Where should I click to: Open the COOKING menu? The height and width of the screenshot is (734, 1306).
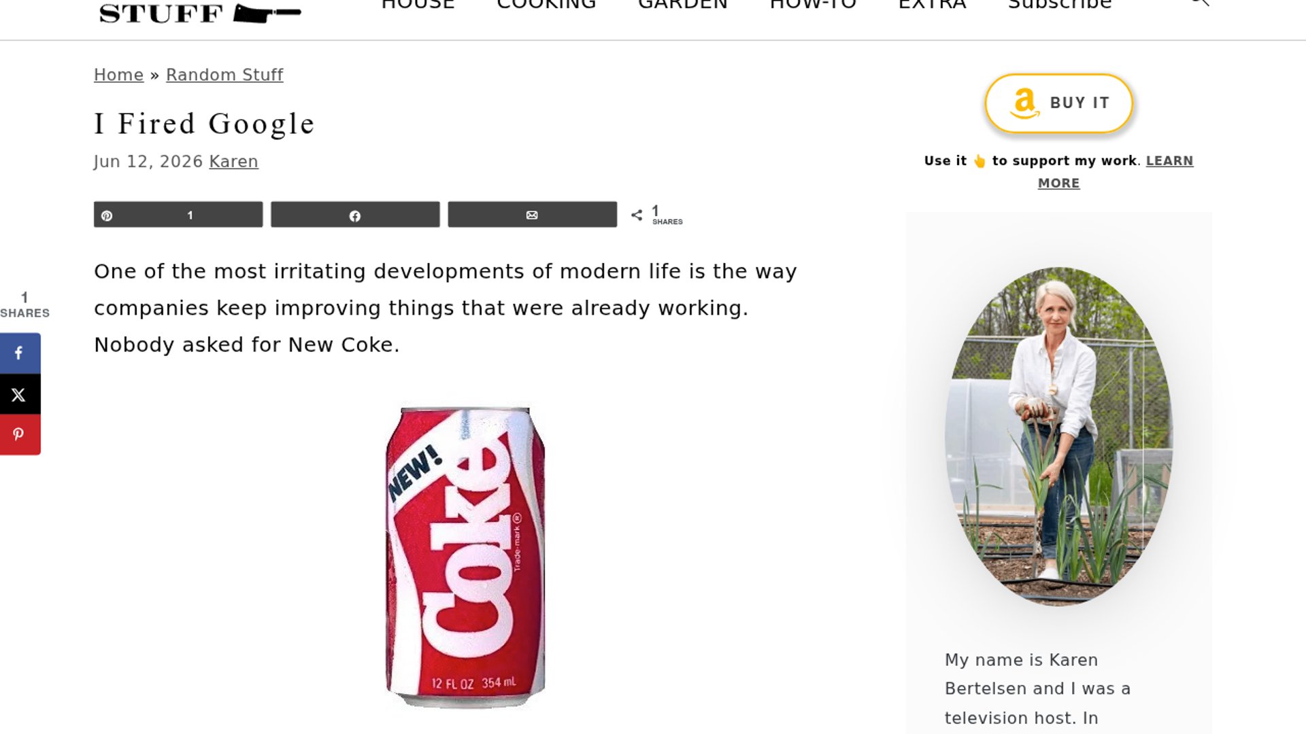click(x=546, y=4)
